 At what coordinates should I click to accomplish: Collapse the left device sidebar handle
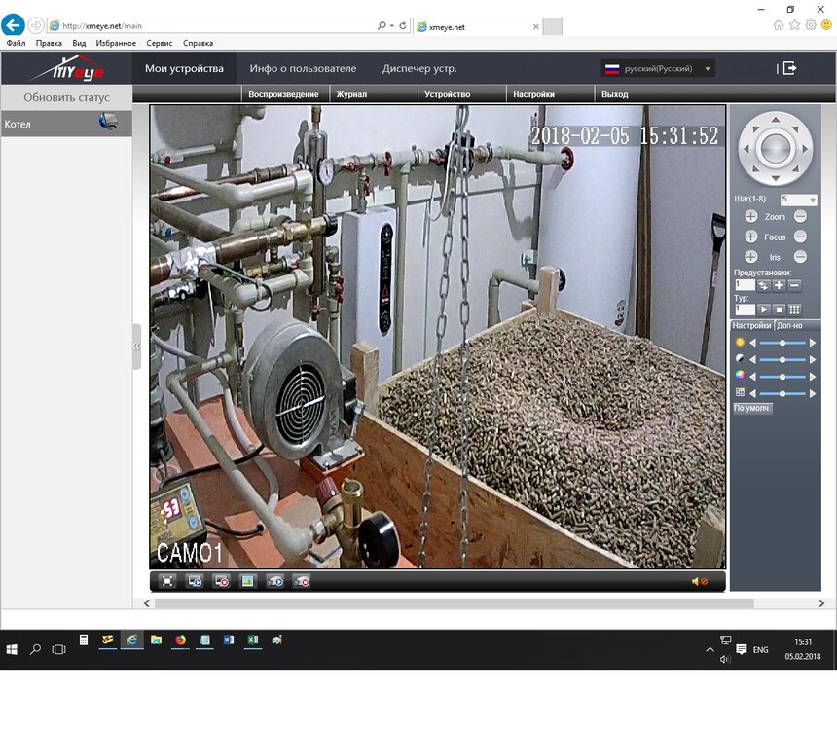136,346
